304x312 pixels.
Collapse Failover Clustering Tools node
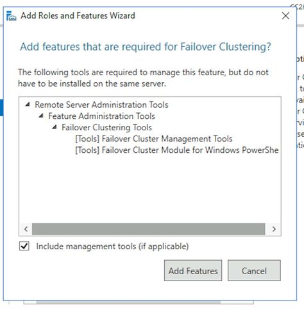[x=55, y=127]
